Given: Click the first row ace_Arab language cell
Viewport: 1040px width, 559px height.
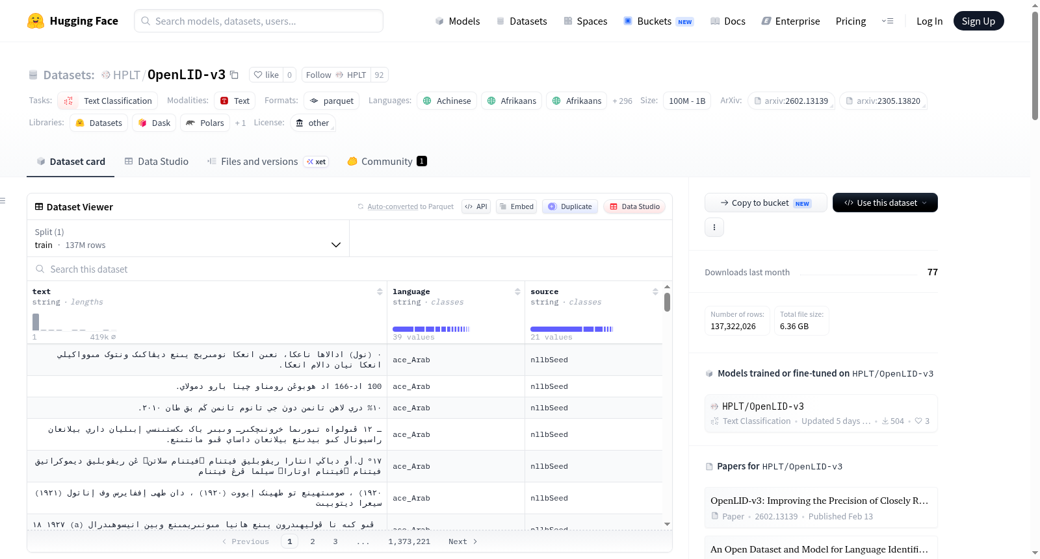Looking at the screenshot, I should [x=456, y=360].
